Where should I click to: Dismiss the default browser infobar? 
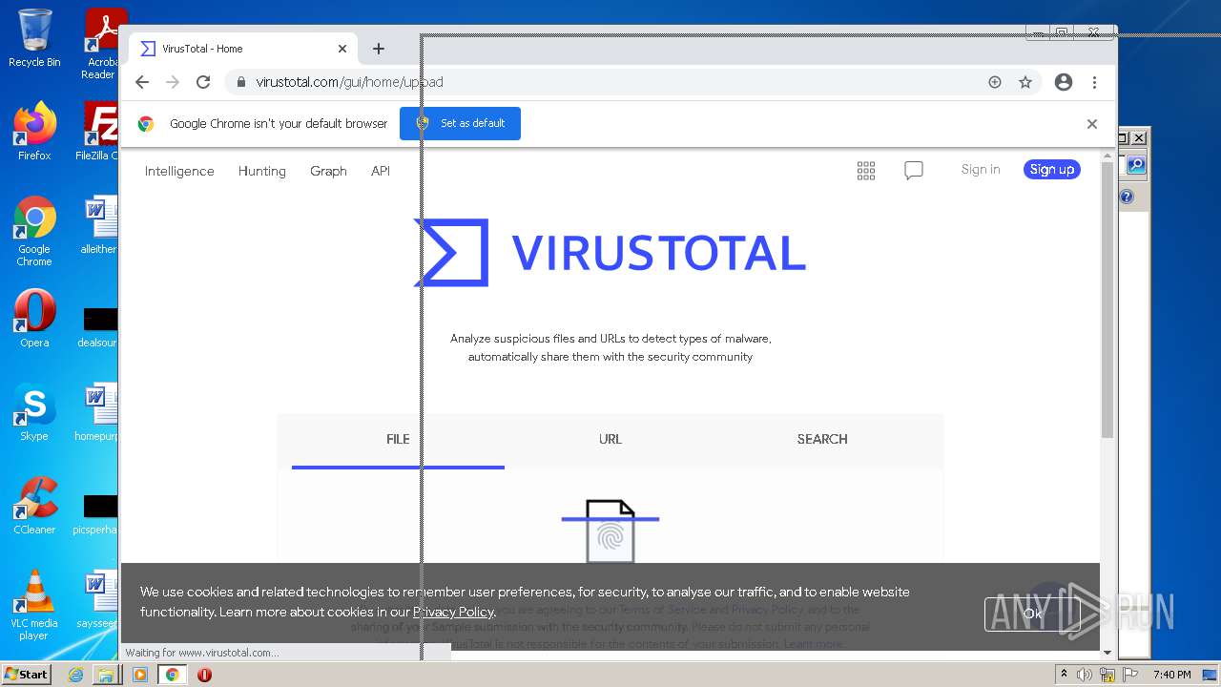(1092, 124)
